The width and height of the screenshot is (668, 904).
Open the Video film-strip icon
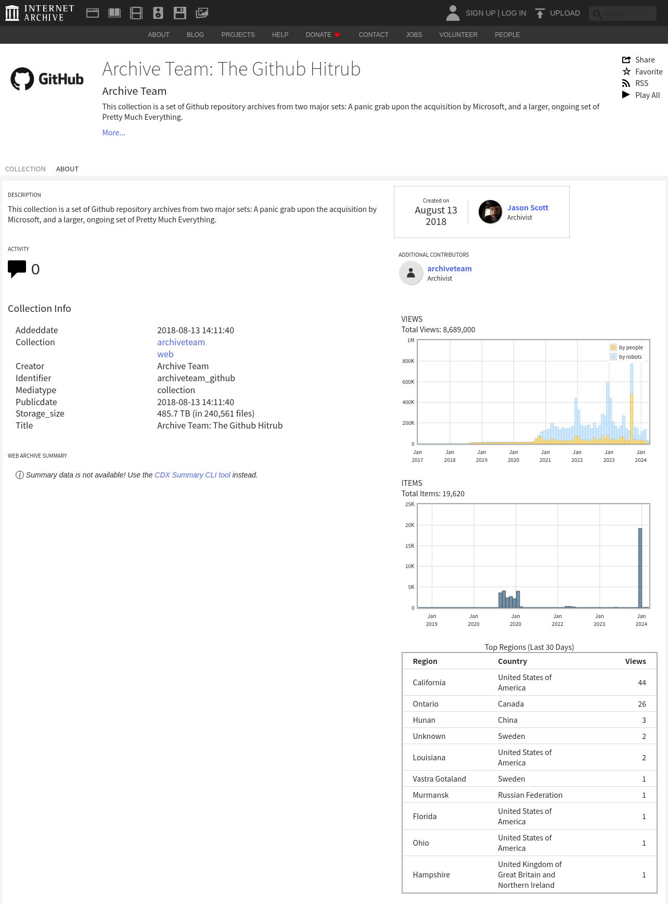pyautogui.click(x=136, y=13)
